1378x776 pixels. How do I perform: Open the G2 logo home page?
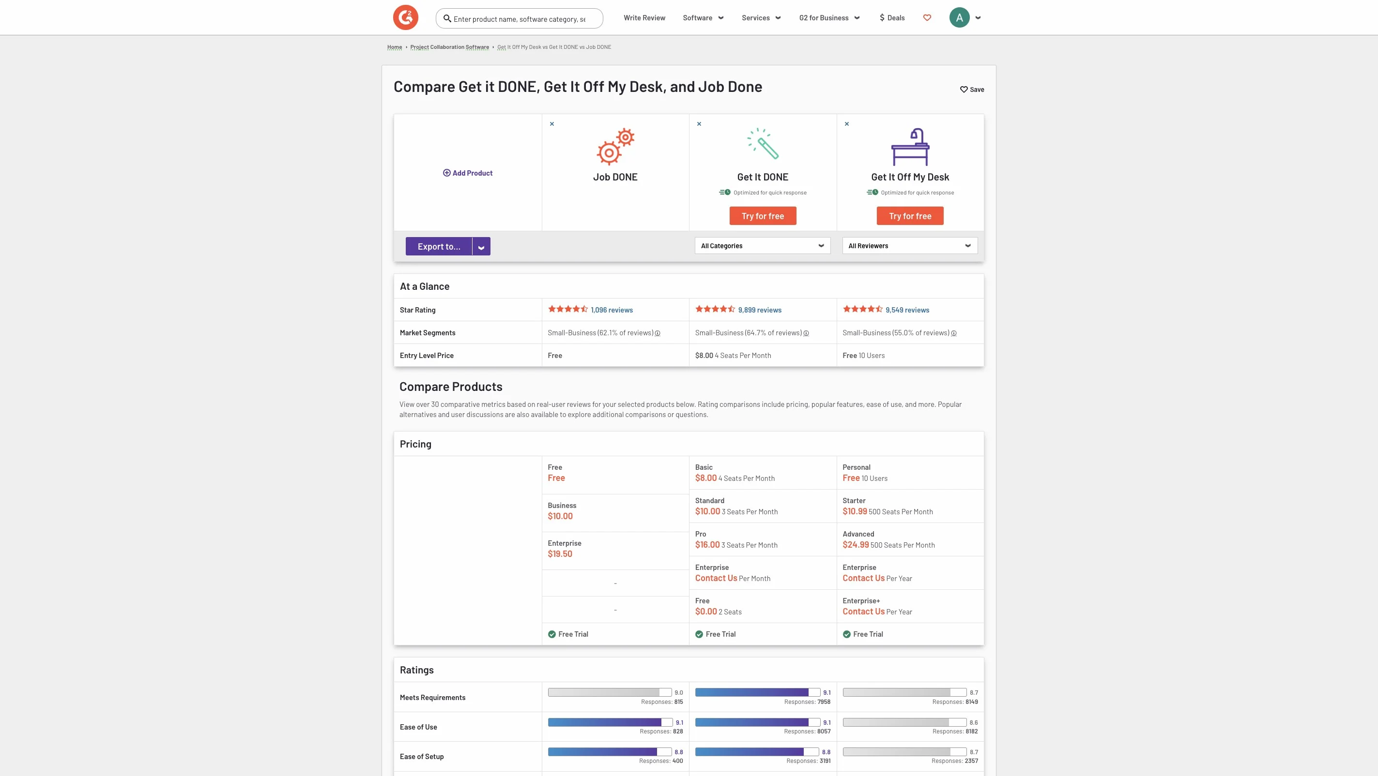405,17
